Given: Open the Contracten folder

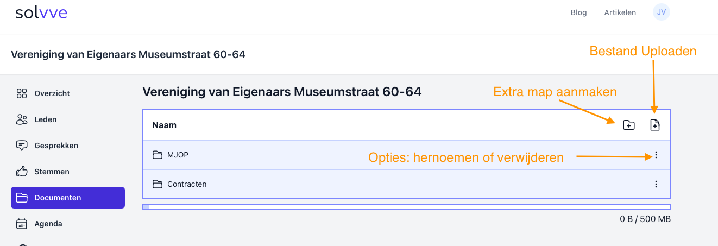Looking at the screenshot, I should click(187, 184).
